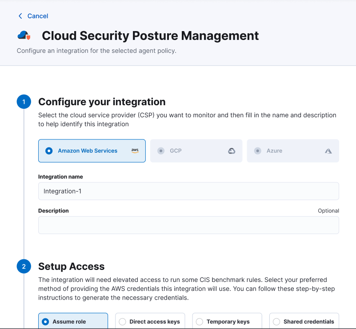Click the GCP cloud icon

[x=232, y=151]
